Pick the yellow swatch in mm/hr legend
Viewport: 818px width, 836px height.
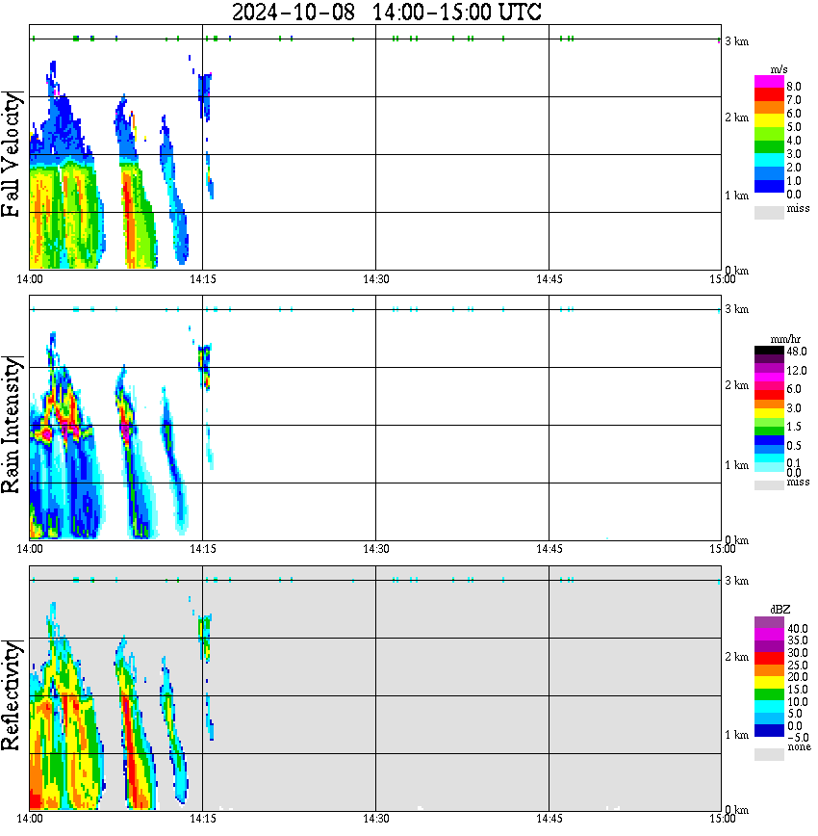tap(769, 413)
